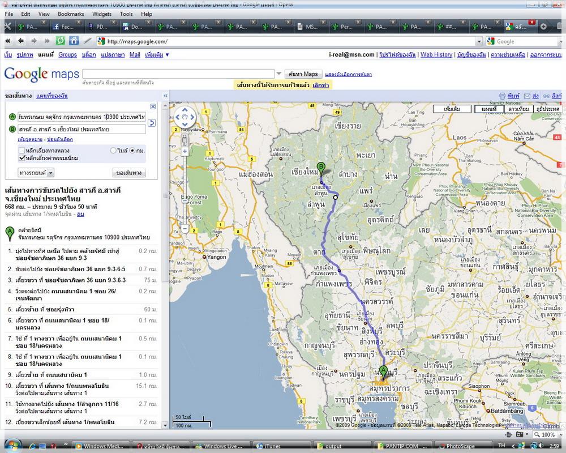Viewport: 566px width, 453px height.
Task: Click the Fast Forward navigation button
Action: (47, 41)
